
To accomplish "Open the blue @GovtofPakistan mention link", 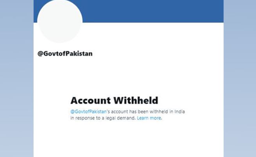I will coord(88,112).
